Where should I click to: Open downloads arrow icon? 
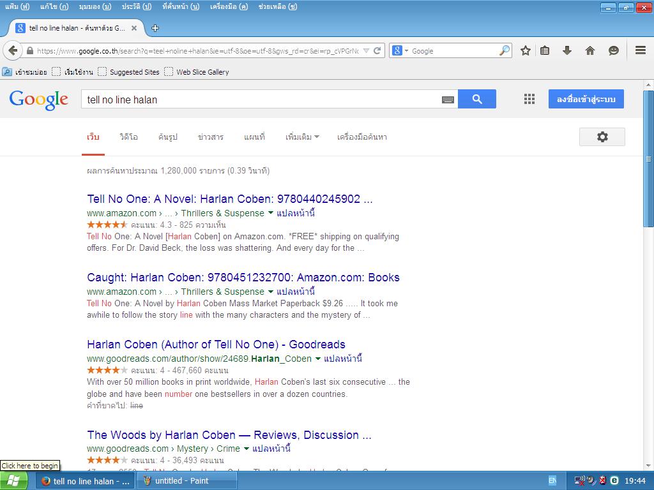click(x=567, y=51)
